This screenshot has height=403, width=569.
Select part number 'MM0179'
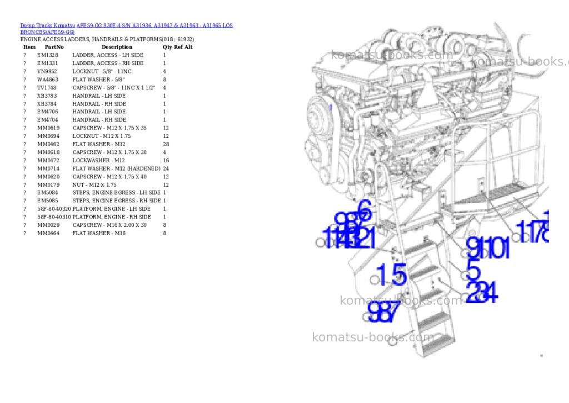click(48, 185)
